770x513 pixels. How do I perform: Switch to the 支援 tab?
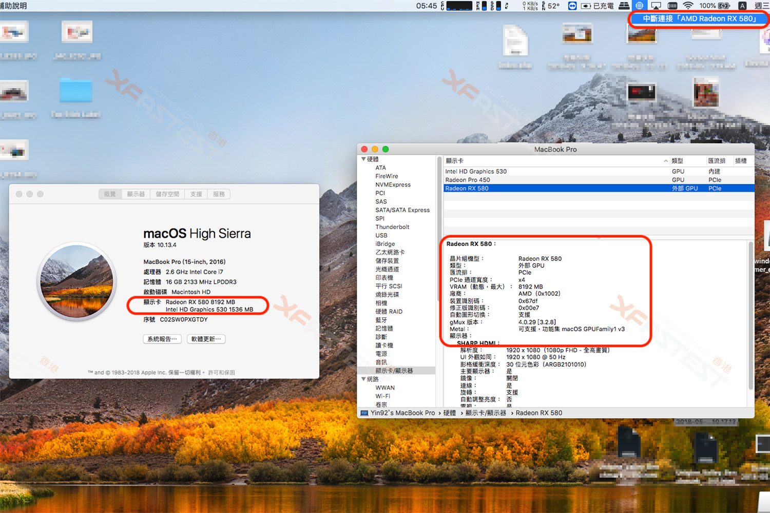click(x=196, y=194)
